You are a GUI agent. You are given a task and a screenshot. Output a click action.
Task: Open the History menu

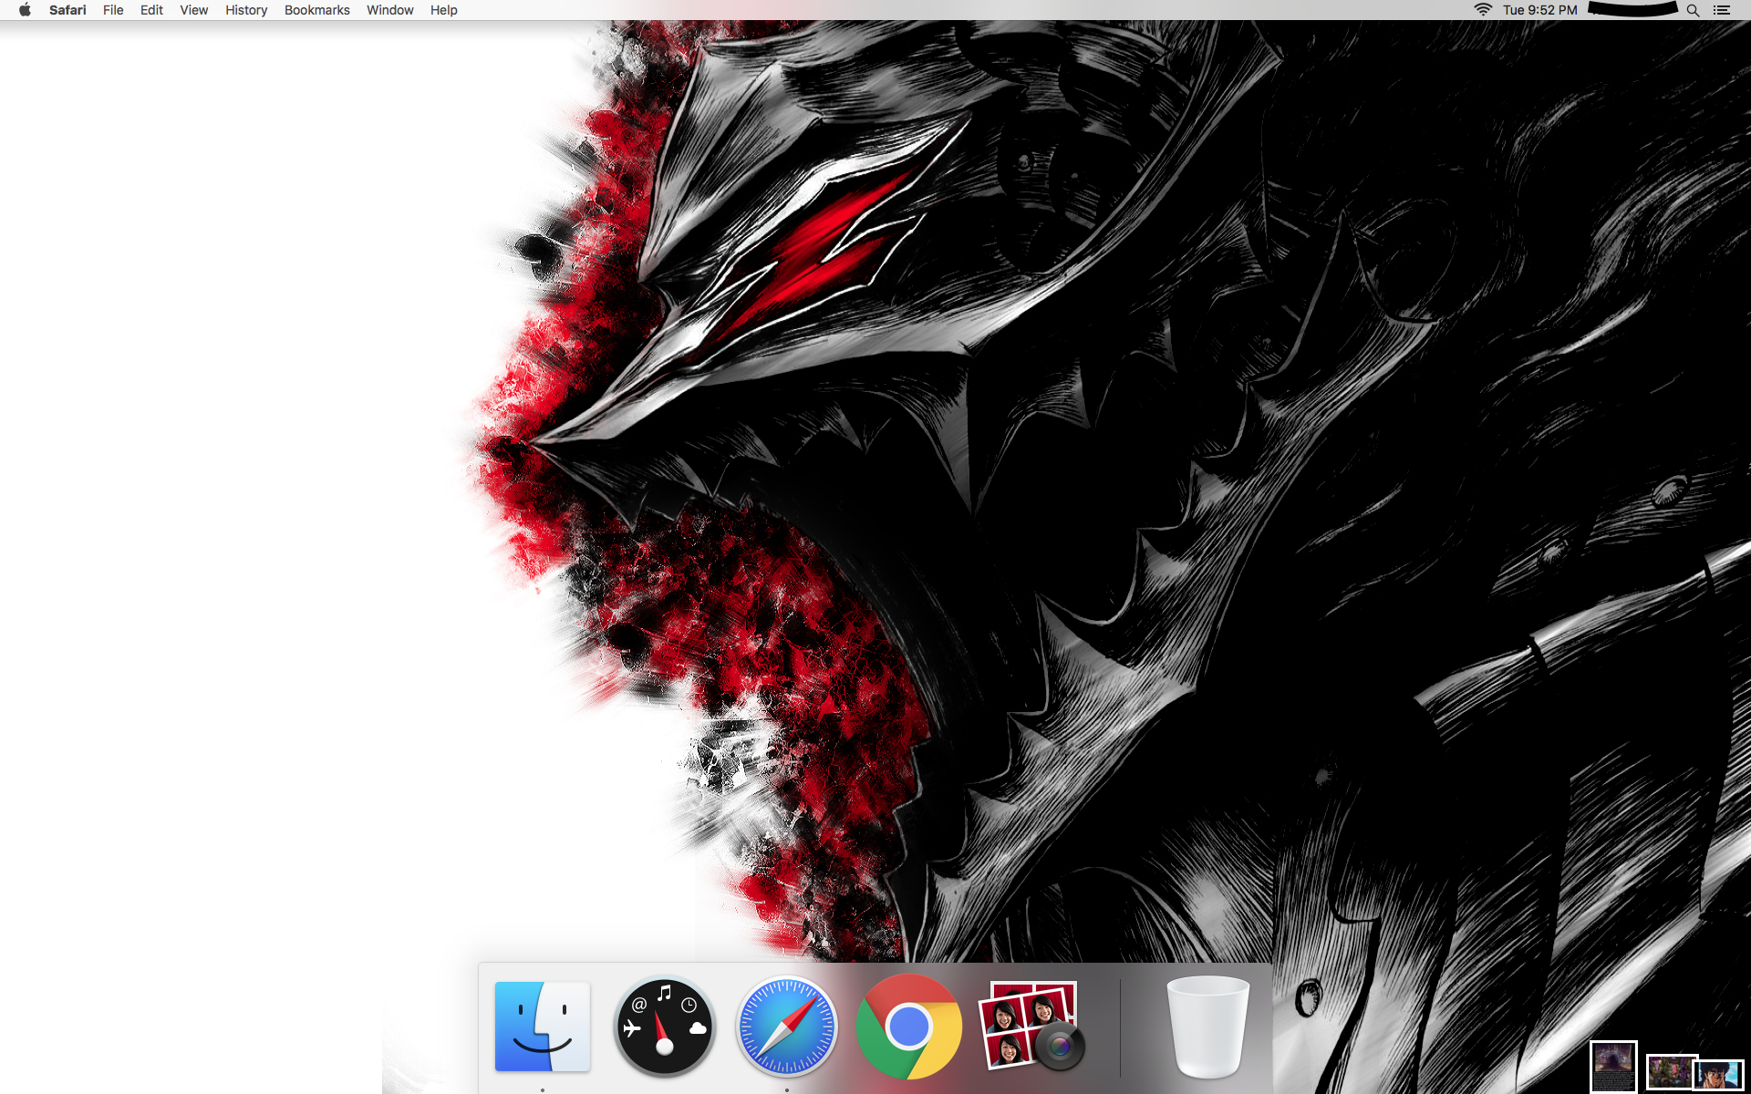pos(246,10)
